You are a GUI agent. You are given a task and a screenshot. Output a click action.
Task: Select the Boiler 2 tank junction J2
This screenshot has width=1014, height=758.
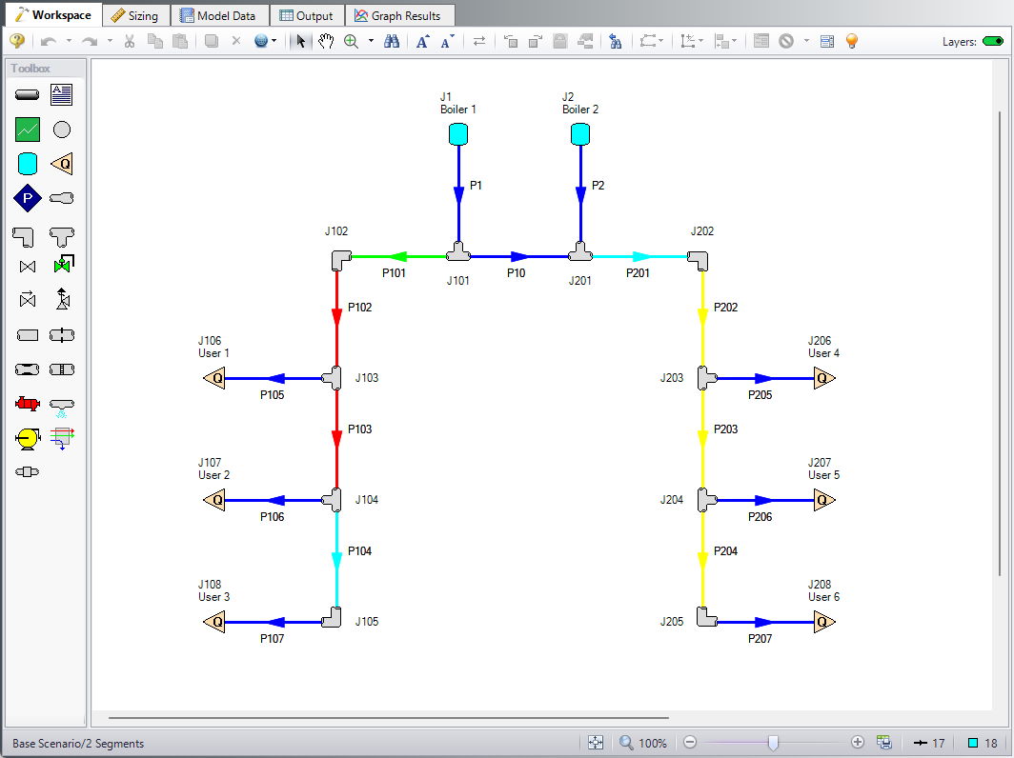pos(580,134)
